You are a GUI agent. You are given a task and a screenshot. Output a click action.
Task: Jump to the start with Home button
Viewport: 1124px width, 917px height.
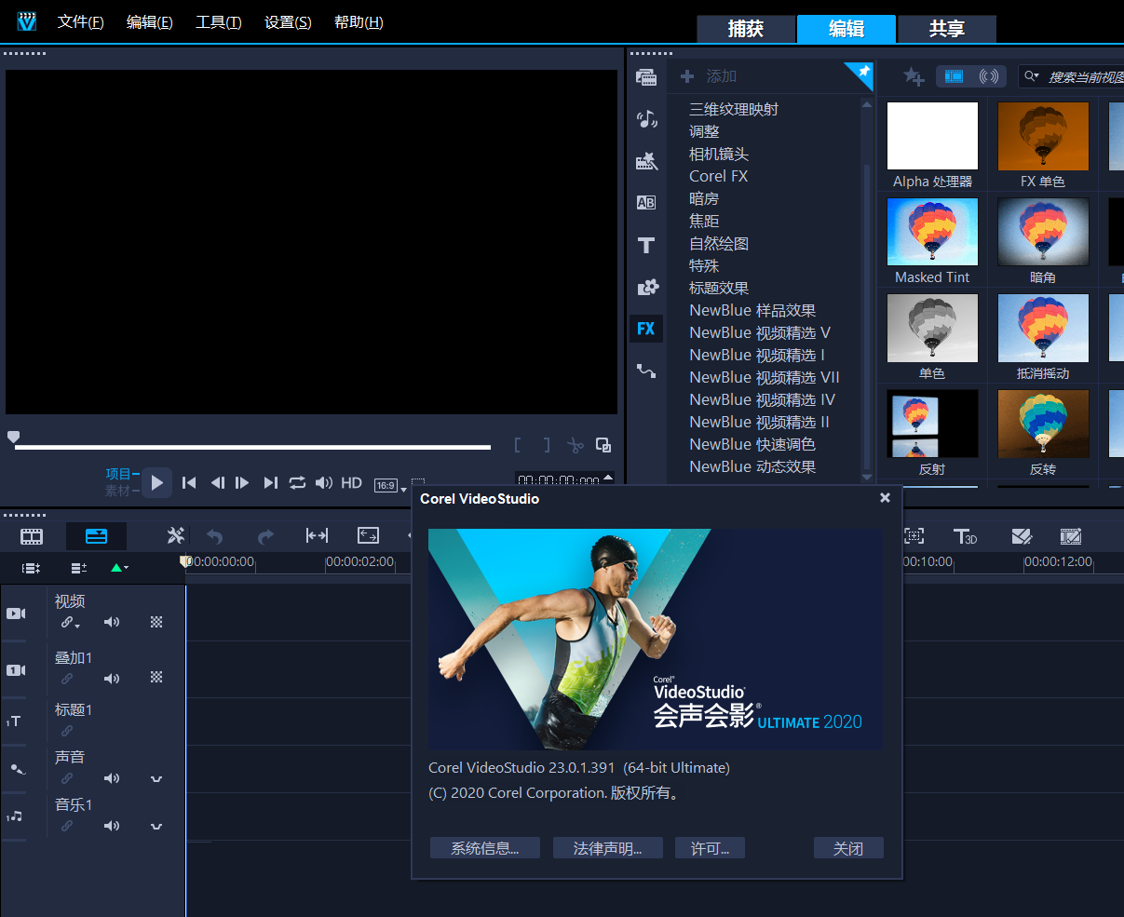pyautogui.click(x=189, y=482)
